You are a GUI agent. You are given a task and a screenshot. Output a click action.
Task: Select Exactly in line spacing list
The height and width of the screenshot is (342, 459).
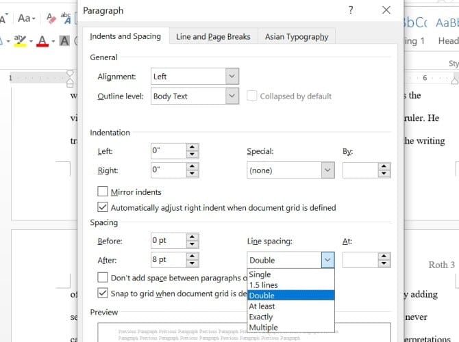290,317
